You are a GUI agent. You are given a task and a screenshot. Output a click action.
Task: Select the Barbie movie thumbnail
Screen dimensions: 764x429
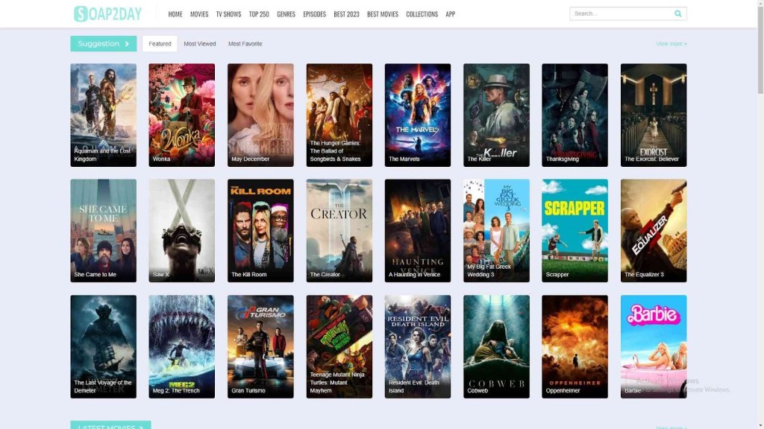click(x=654, y=346)
